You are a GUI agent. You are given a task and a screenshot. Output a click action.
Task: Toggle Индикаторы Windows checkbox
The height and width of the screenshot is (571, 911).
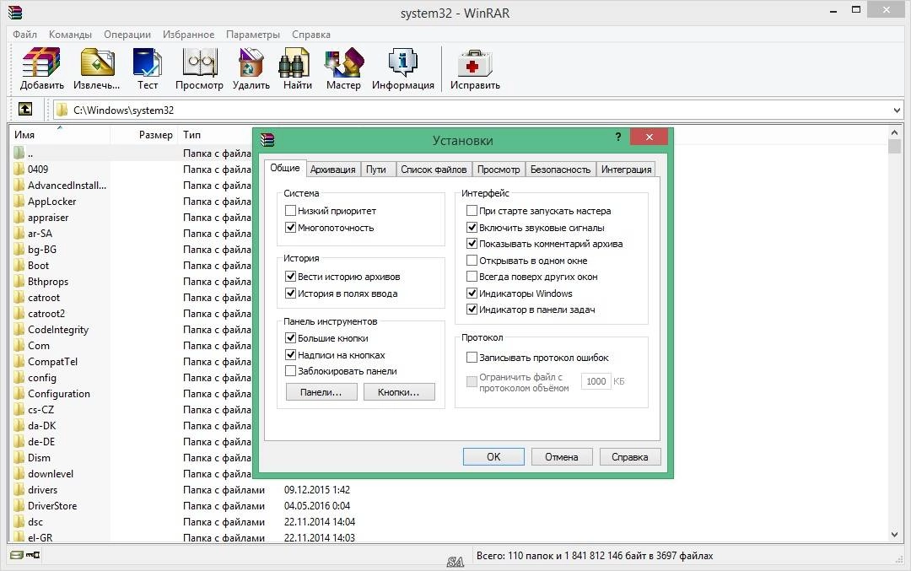coord(472,294)
